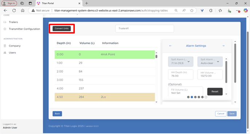Select the third step indicator dot
Screen dimensions: 250x134
tap(195, 97)
